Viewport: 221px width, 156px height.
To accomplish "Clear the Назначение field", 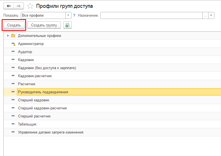I will 211,16.
